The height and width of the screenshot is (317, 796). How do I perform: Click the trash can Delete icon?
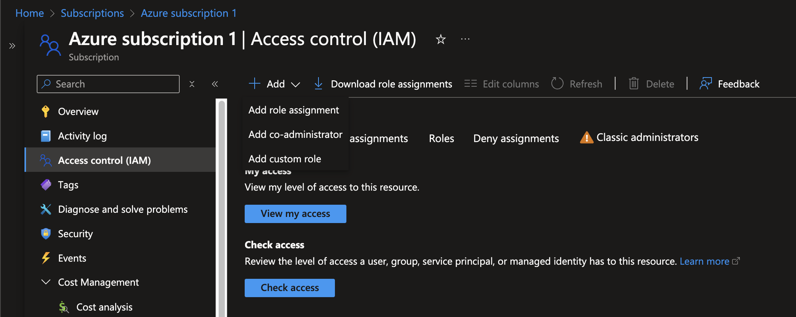click(634, 84)
